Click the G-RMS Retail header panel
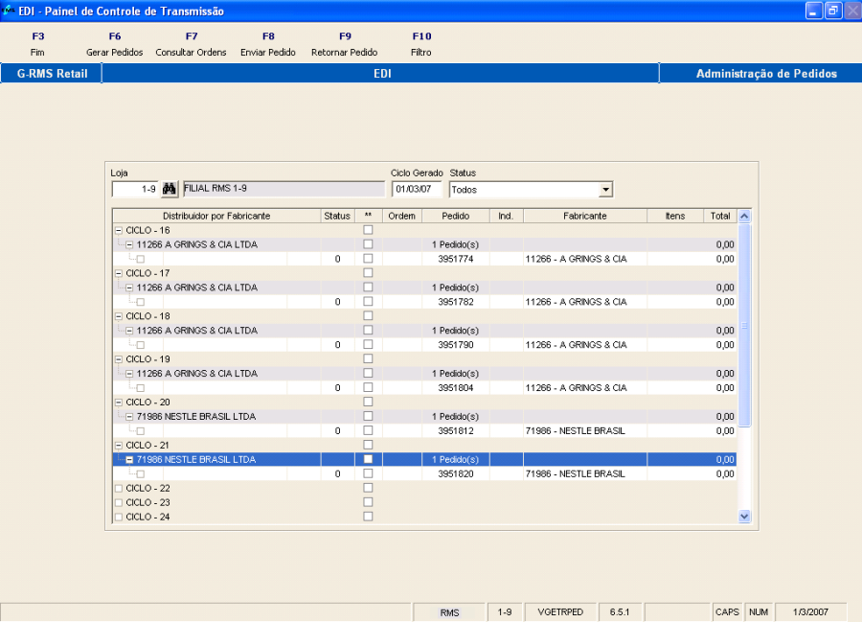This screenshot has width=862, height=622. coord(52,74)
